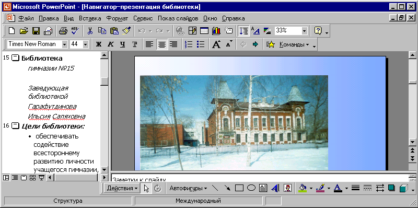Toggle italic with the К button
The height and width of the screenshot is (208, 418).
(x=111, y=44)
